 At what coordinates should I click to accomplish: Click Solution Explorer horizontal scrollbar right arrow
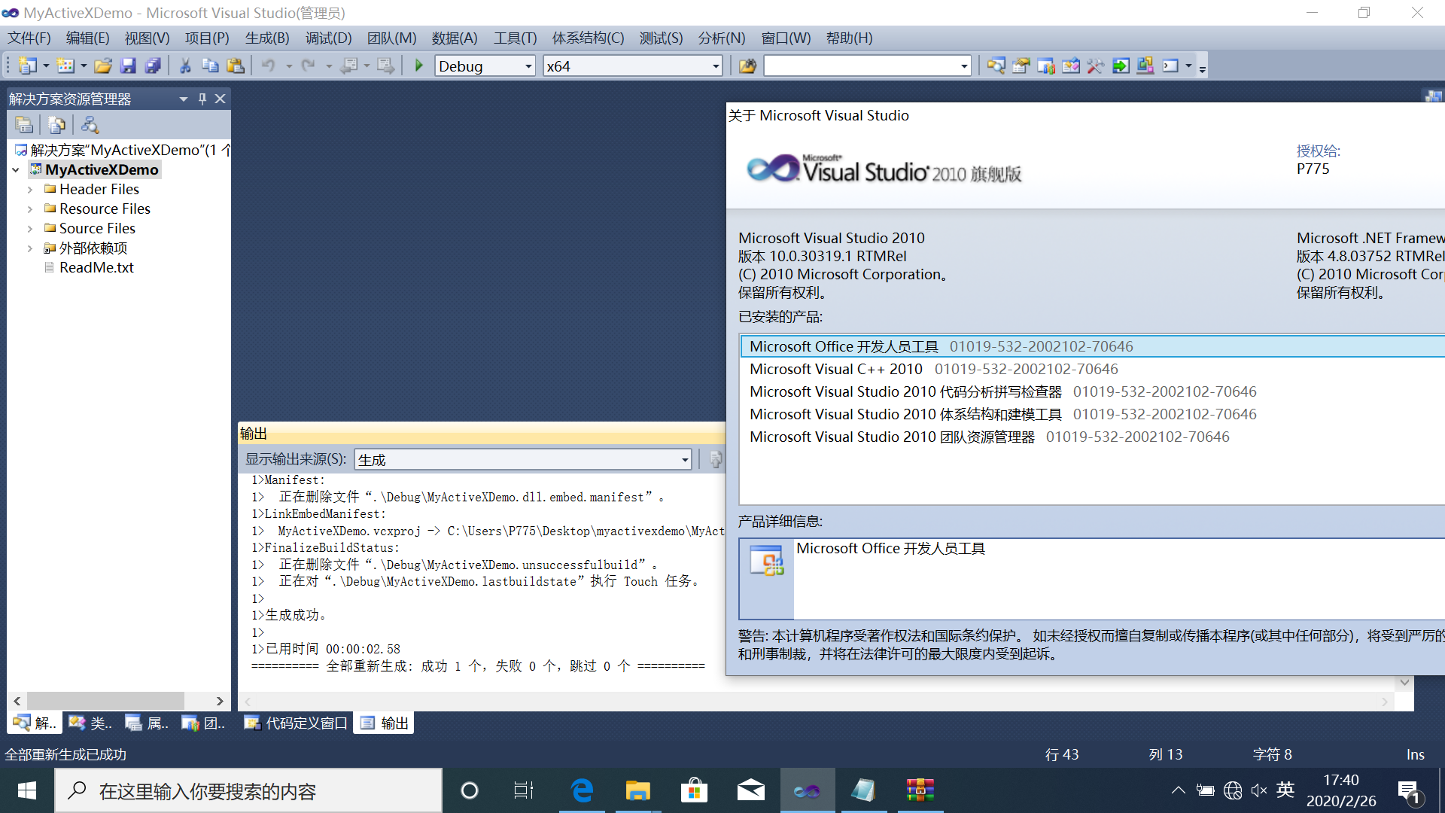[219, 701]
